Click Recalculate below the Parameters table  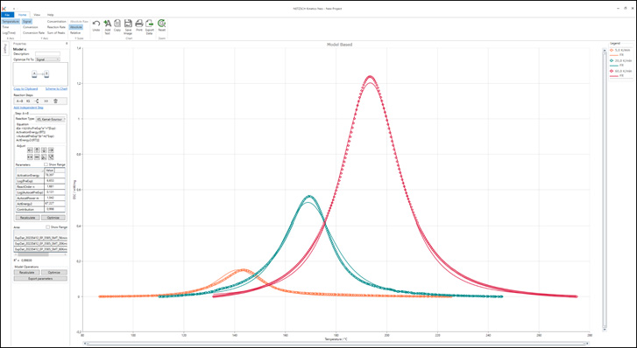click(x=28, y=218)
